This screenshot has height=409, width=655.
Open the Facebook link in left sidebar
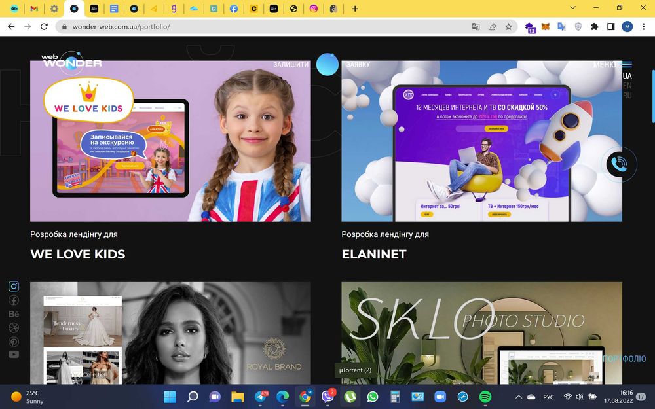point(14,300)
